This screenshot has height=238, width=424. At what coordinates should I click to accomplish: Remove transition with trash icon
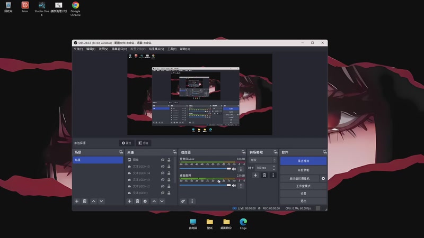point(264,175)
